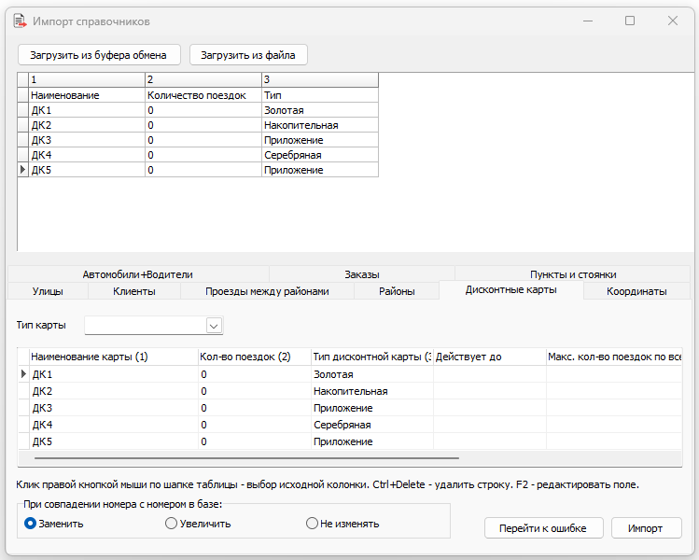
Task: Click the Загрузить из файла button
Action: pos(248,55)
